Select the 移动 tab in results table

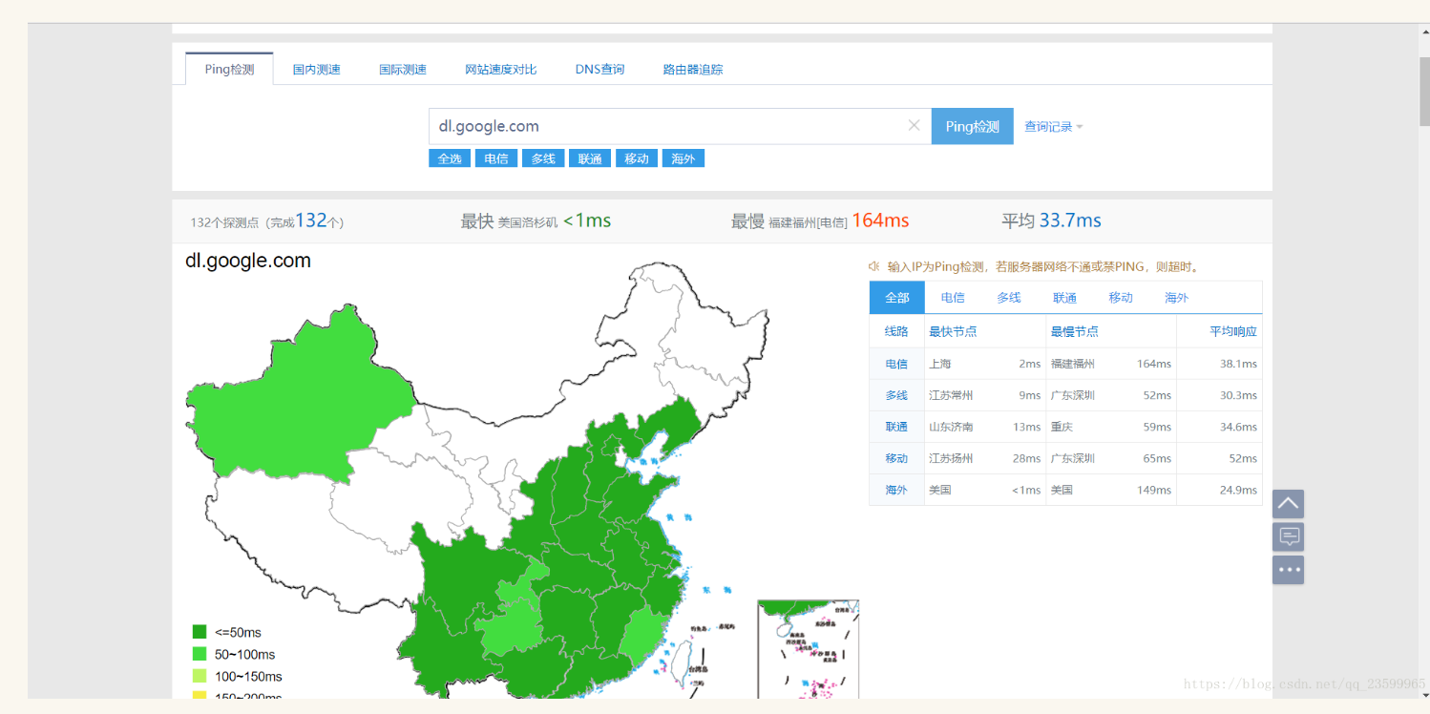pos(1121,297)
